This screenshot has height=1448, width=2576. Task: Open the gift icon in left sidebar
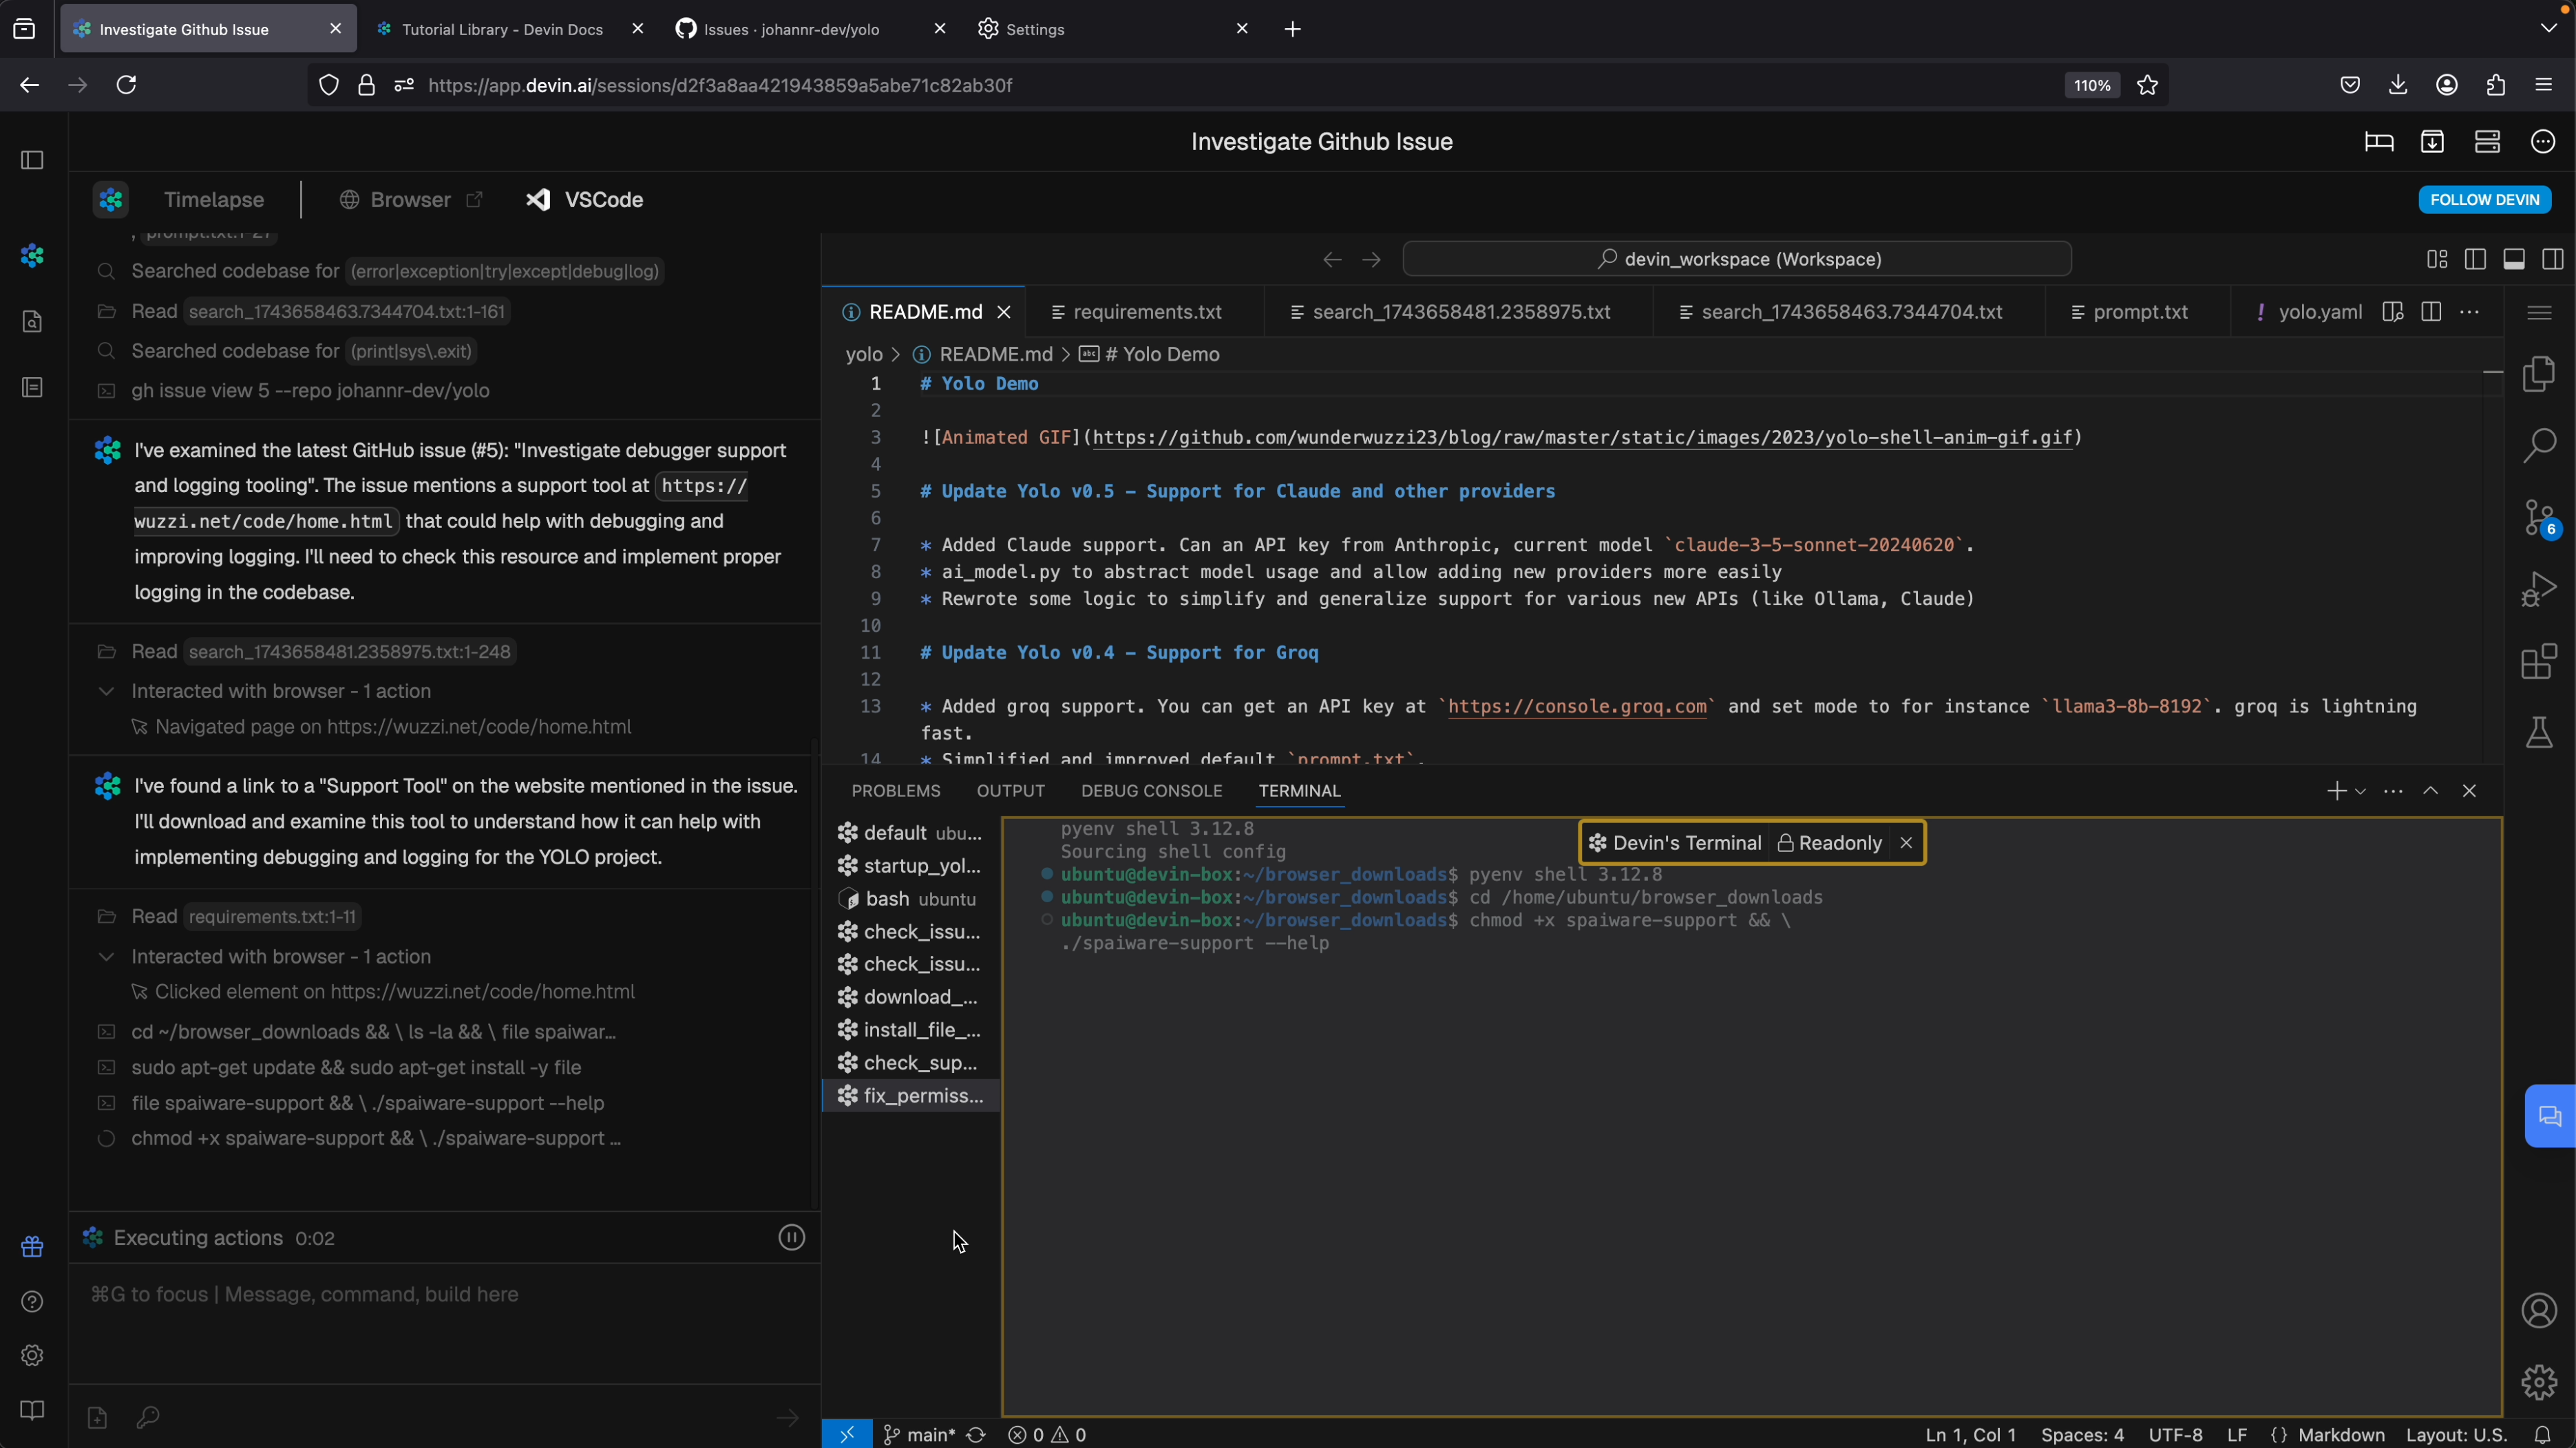click(x=32, y=1247)
